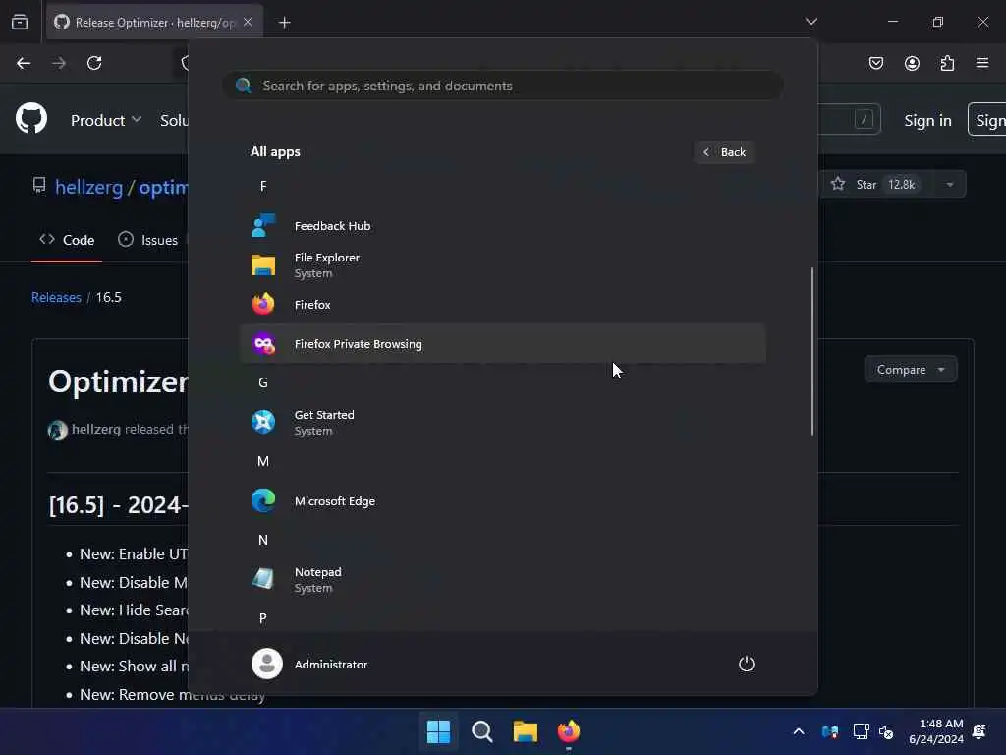Image resolution: width=1006 pixels, height=755 pixels.
Task: Jump to letter P section header
Action: [x=263, y=618]
